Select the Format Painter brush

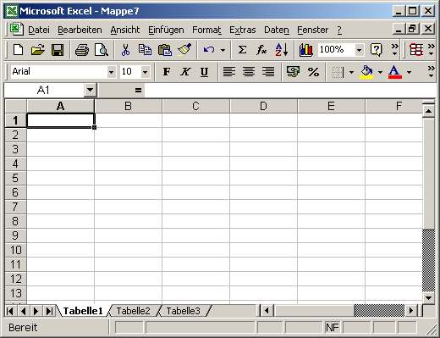point(184,50)
